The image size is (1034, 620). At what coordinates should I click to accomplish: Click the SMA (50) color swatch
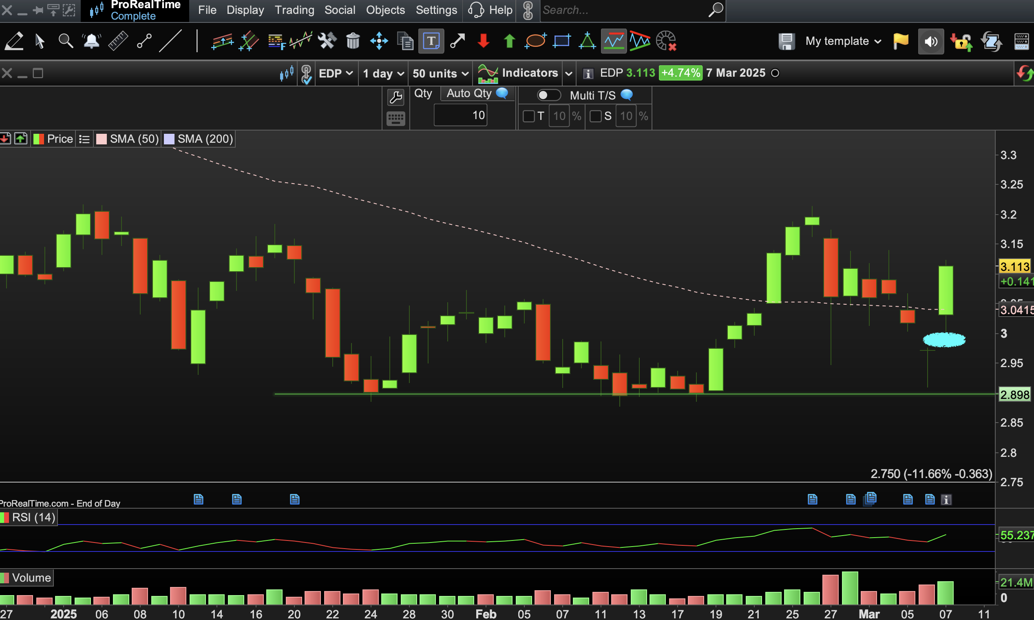[101, 139]
